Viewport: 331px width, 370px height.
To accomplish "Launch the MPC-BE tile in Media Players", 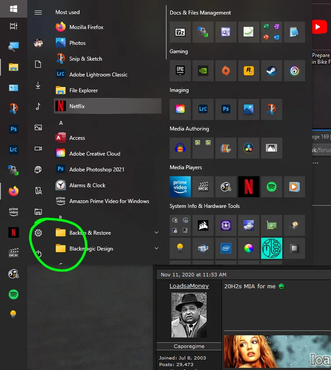I will (x=203, y=187).
